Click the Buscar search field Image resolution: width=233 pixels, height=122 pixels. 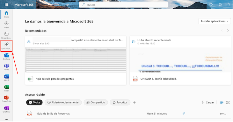coord(123,5)
